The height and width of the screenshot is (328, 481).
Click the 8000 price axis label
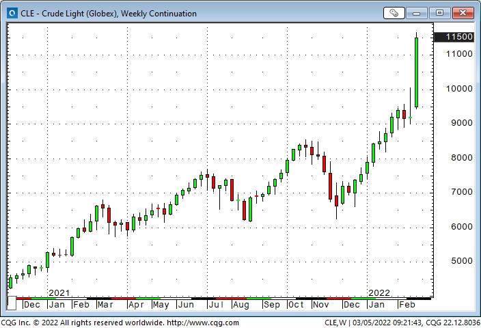coord(462,158)
